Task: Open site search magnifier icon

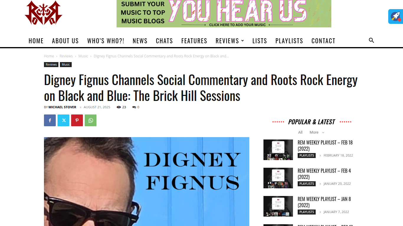Action: 371,40
